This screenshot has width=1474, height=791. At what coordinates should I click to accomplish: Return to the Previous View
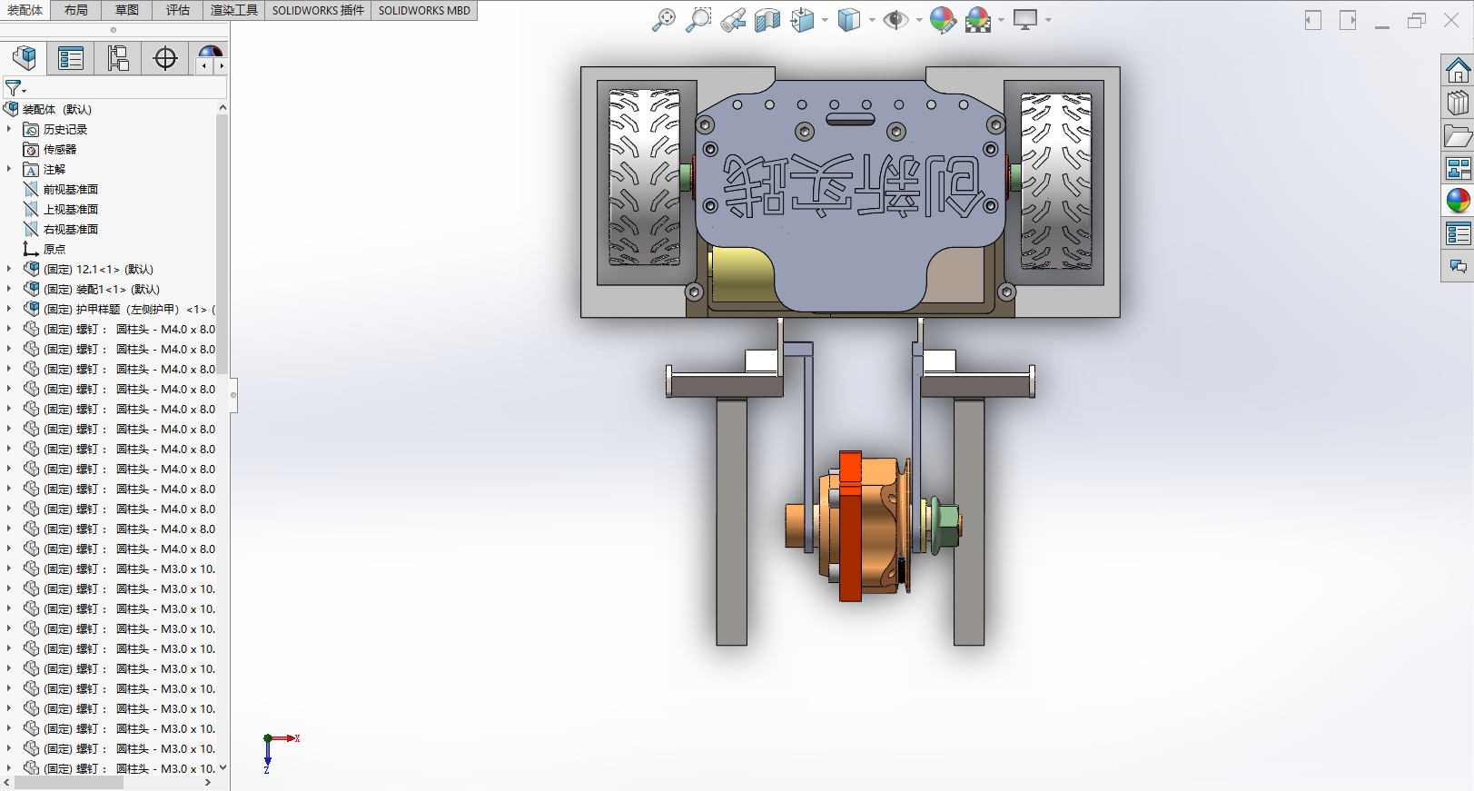tap(733, 20)
